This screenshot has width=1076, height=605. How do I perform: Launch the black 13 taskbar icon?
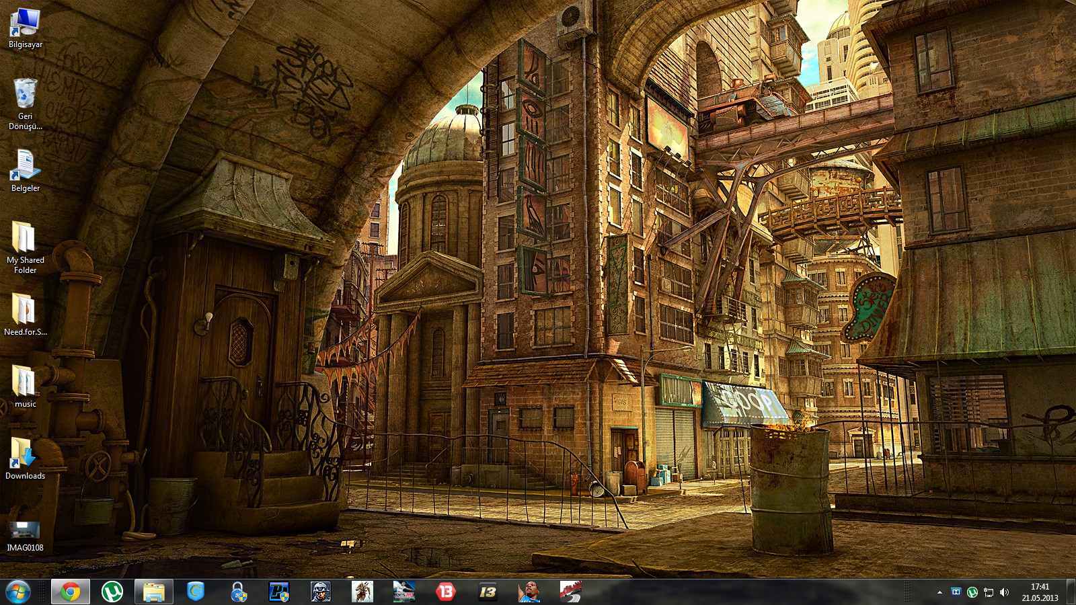click(488, 592)
